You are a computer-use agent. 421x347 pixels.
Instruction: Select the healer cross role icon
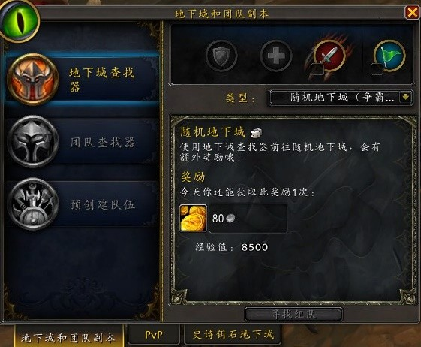click(x=276, y=56)
